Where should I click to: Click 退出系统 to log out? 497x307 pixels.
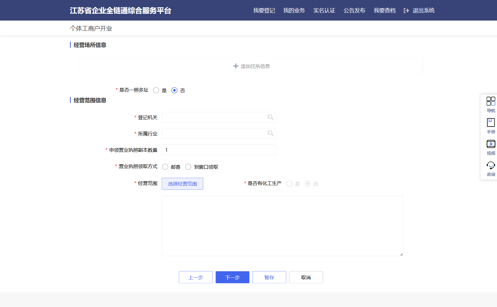pyautogui.click(x=423, y=11)
